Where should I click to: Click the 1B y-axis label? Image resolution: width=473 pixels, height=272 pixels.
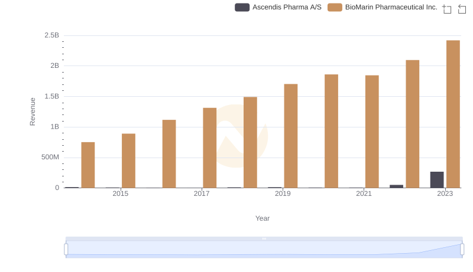click(x=55, y=127)
